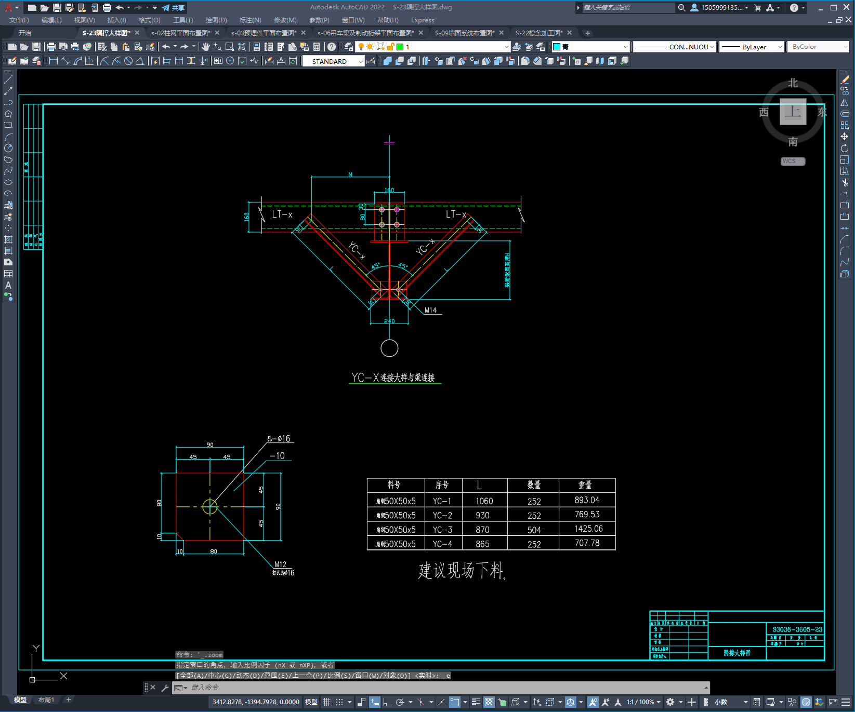
Task: Toggle grid display in status bar
Action: point(326,702)
